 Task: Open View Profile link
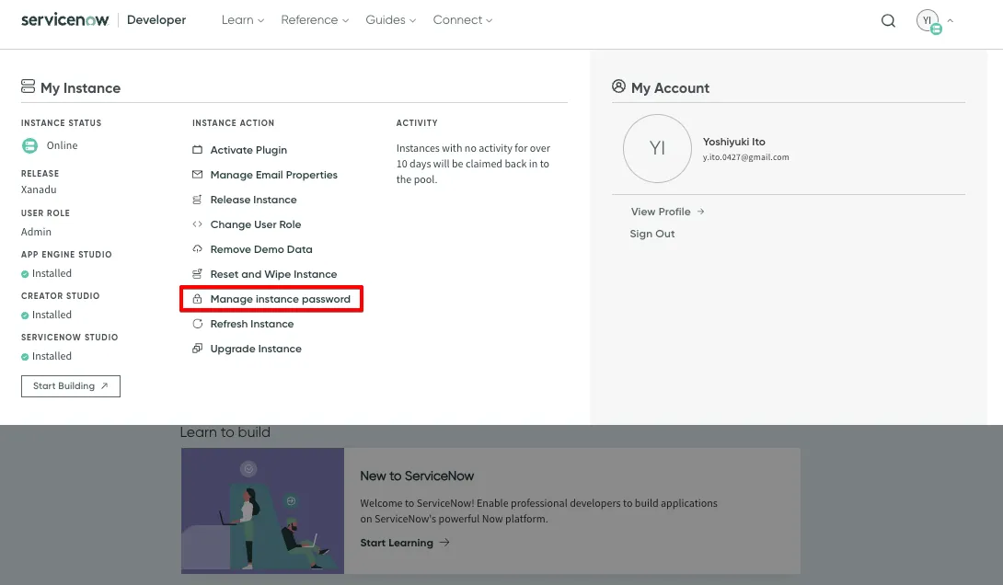pyautogui.click(x=667, y=212)
